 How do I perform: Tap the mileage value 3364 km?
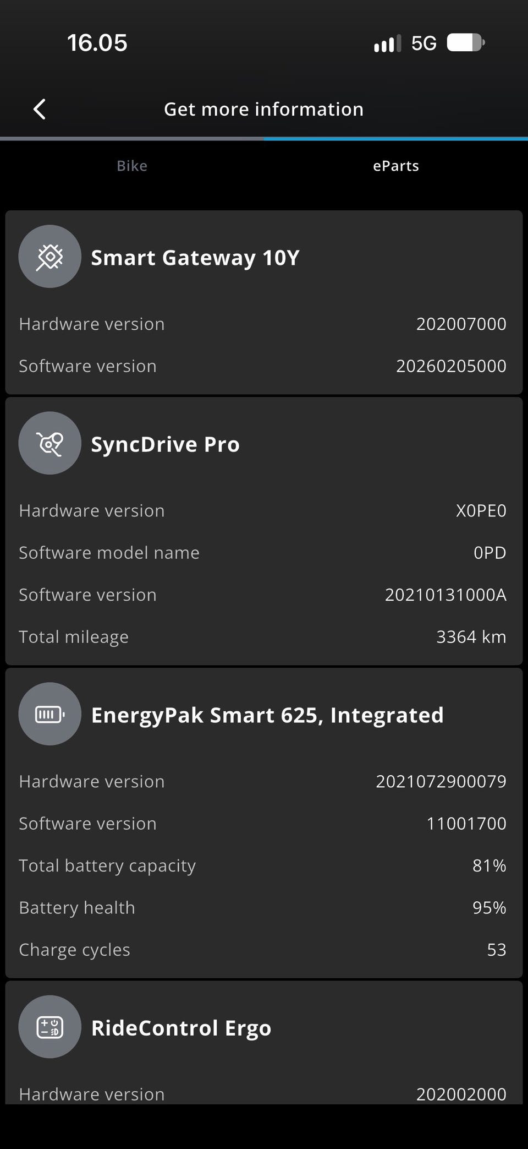tap(471, 636)
